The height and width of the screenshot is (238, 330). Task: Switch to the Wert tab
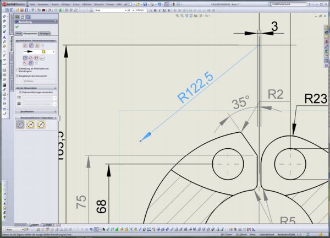19,34
